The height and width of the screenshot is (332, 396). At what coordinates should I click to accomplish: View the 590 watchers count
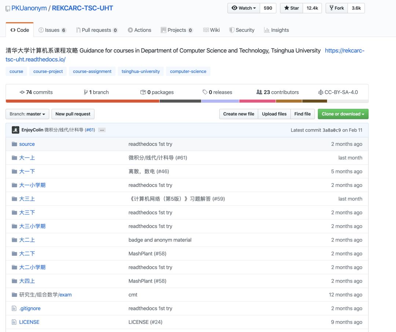pos(268,8)
